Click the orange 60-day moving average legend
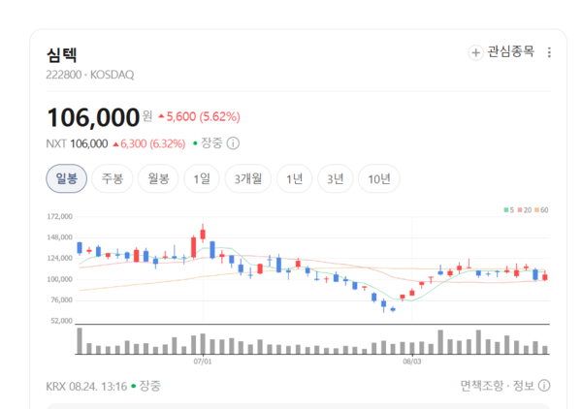 (541, 210)
